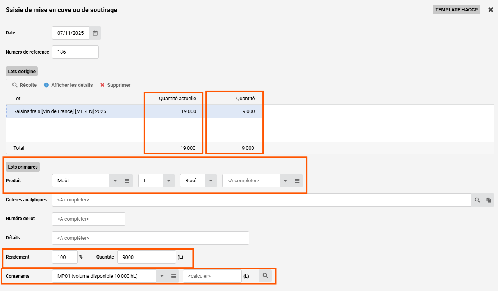Click the Numéro de référence field
498x291 pixels.
tap(75, 52)
